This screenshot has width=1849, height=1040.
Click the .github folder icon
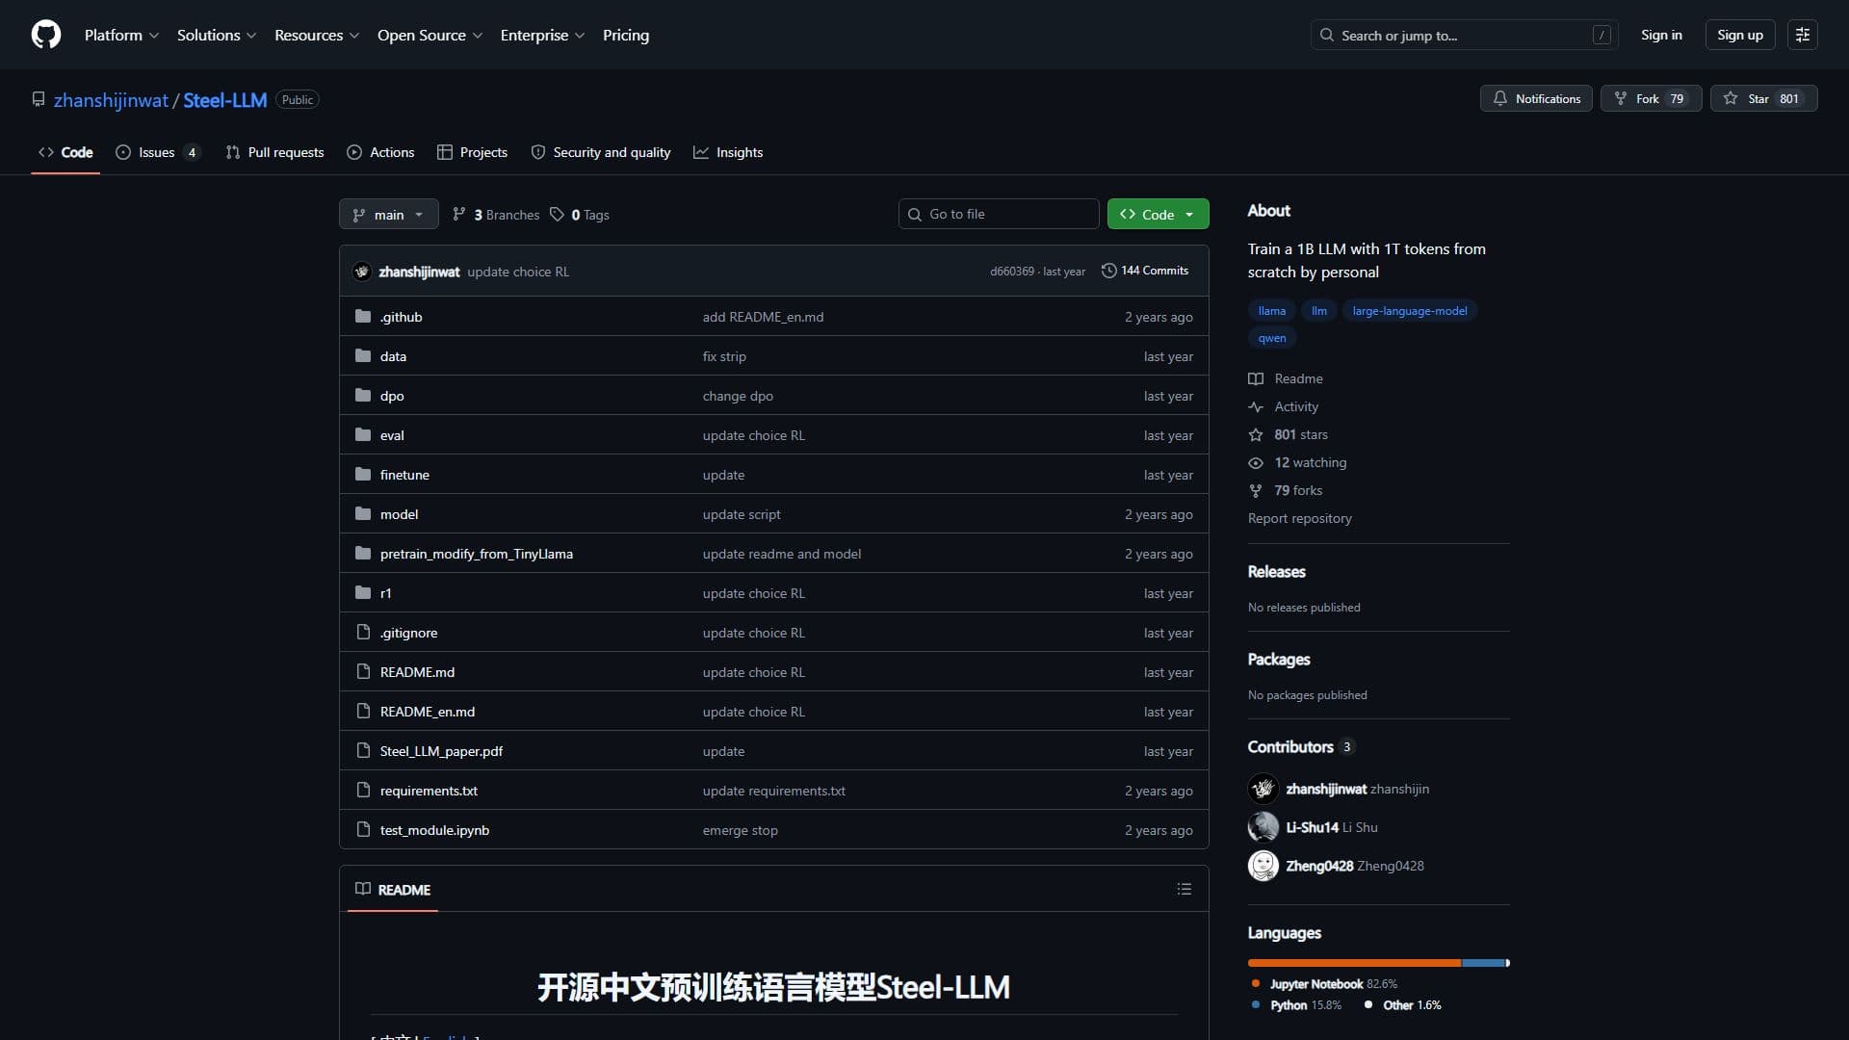click(363, 317)
